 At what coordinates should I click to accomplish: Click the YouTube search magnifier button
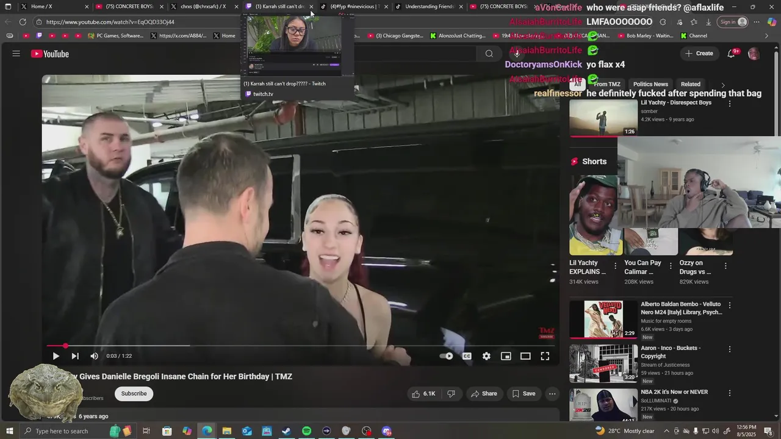489,54
